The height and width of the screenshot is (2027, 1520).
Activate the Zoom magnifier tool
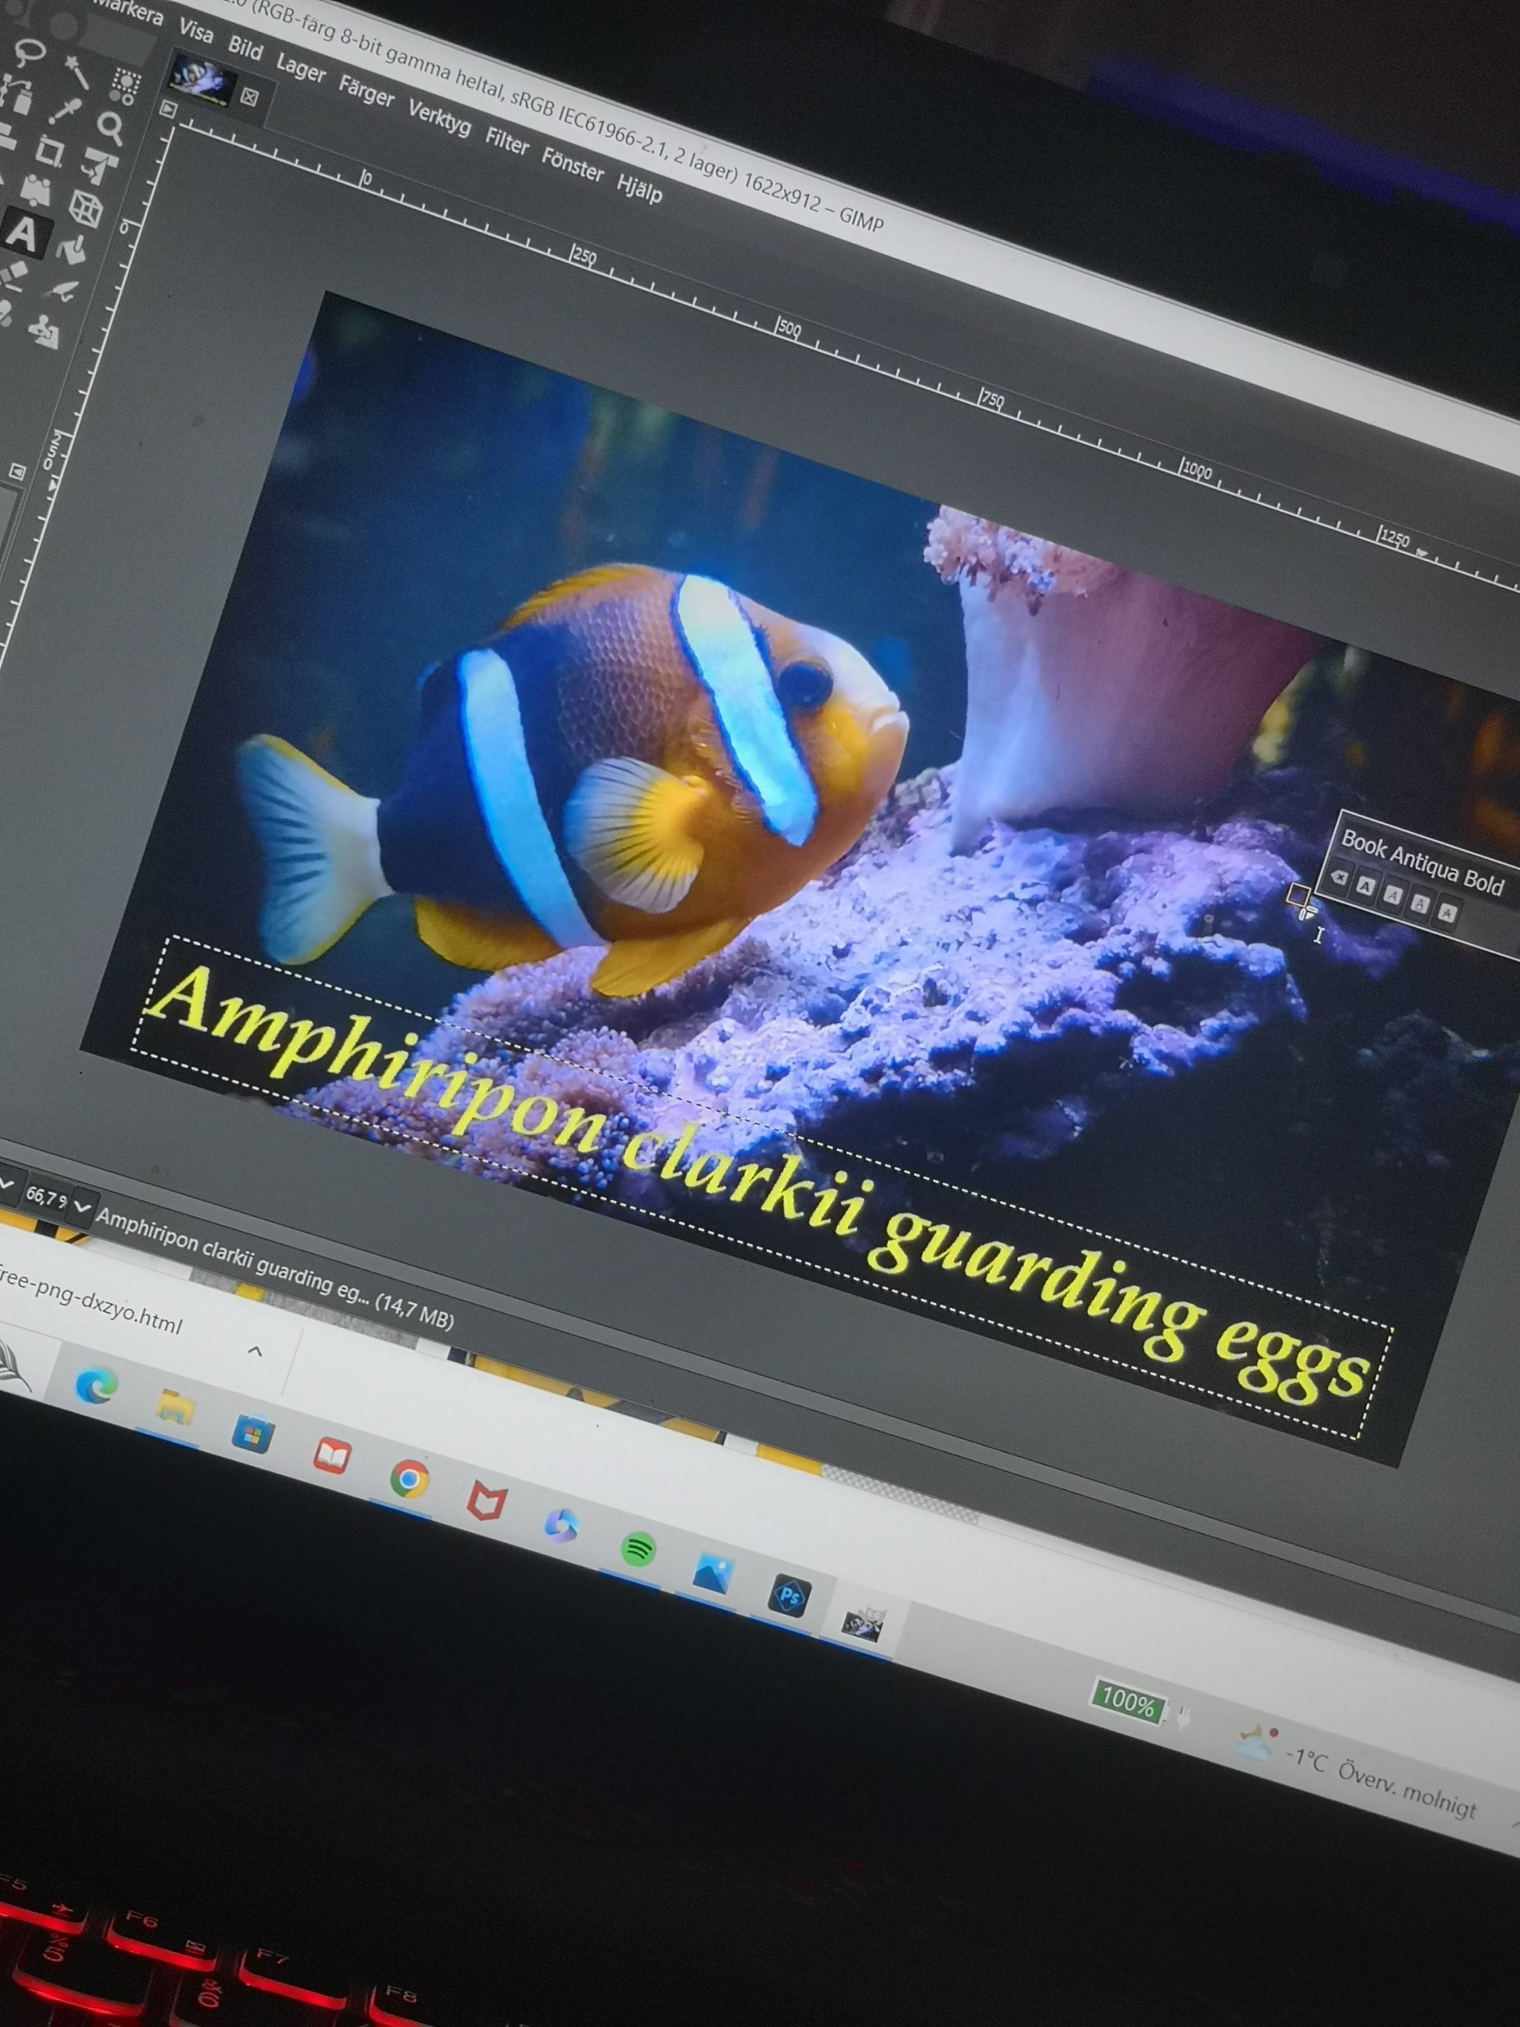coord(110,129)
